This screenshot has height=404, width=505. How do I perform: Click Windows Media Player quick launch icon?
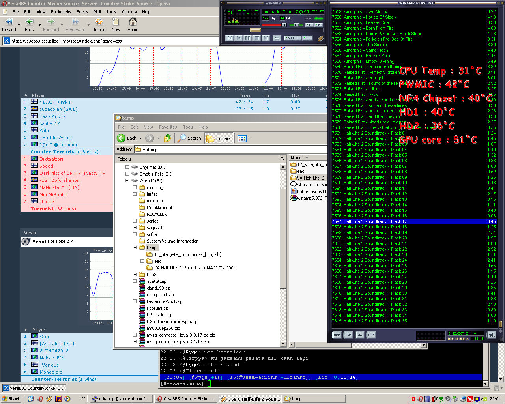(67, 399)
